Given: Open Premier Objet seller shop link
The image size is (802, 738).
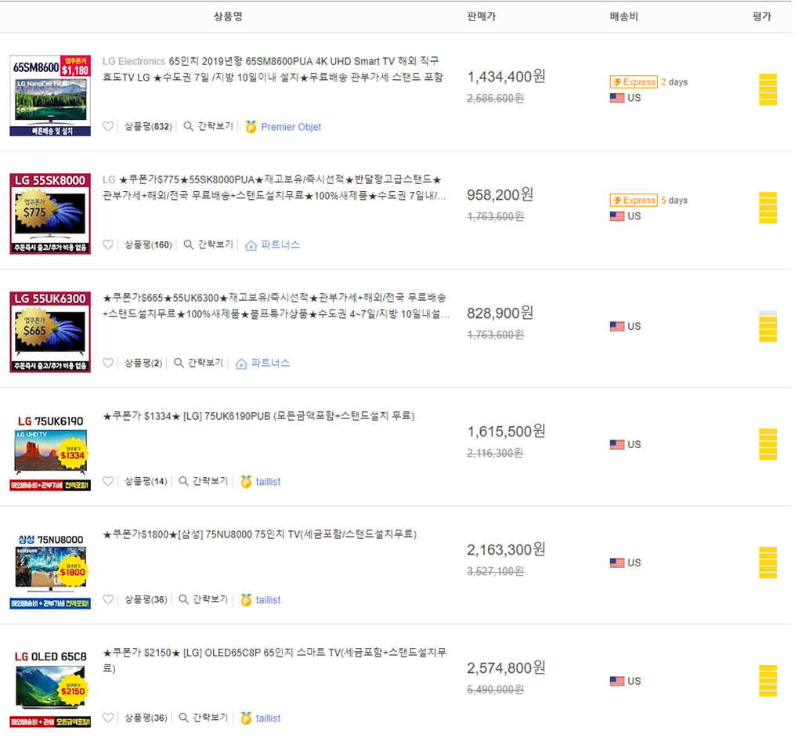Looking at the screenshot, I should pos(291,127).
